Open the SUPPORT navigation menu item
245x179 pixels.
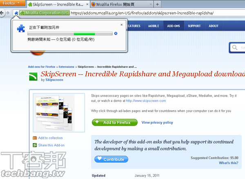[194, 26]
